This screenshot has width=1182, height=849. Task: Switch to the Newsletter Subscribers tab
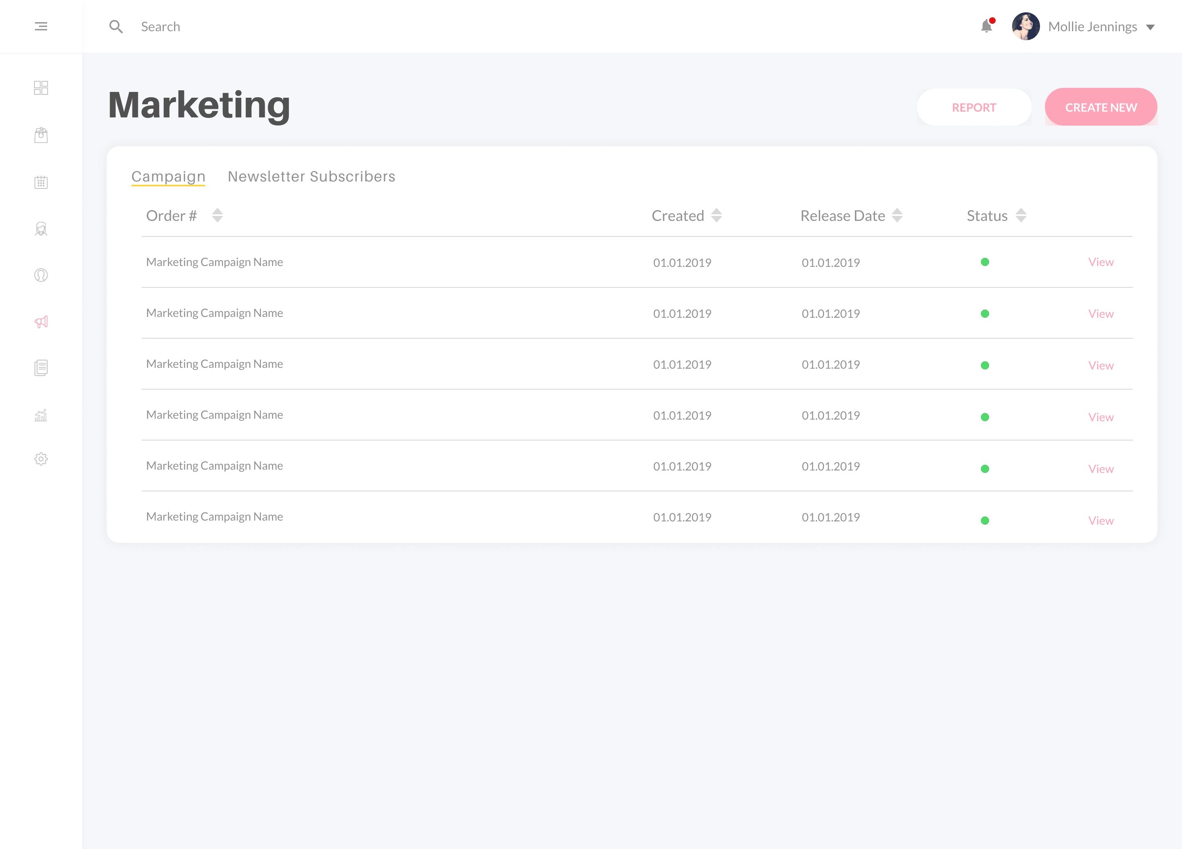tap(312, 177)
